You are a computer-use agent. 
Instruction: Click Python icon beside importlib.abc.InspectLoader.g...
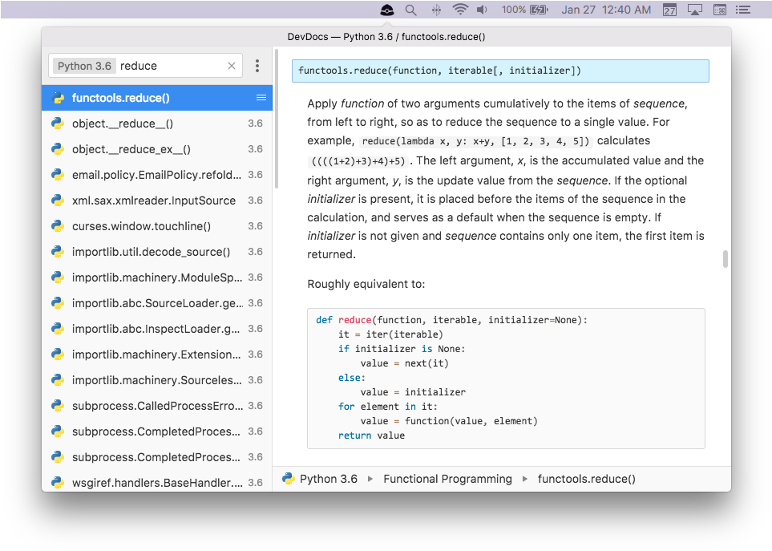58,328
